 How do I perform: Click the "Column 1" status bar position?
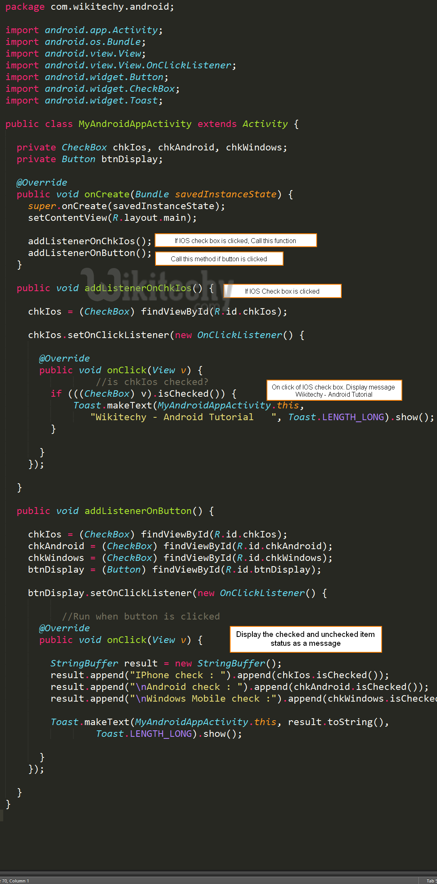[x=19, y=881]
